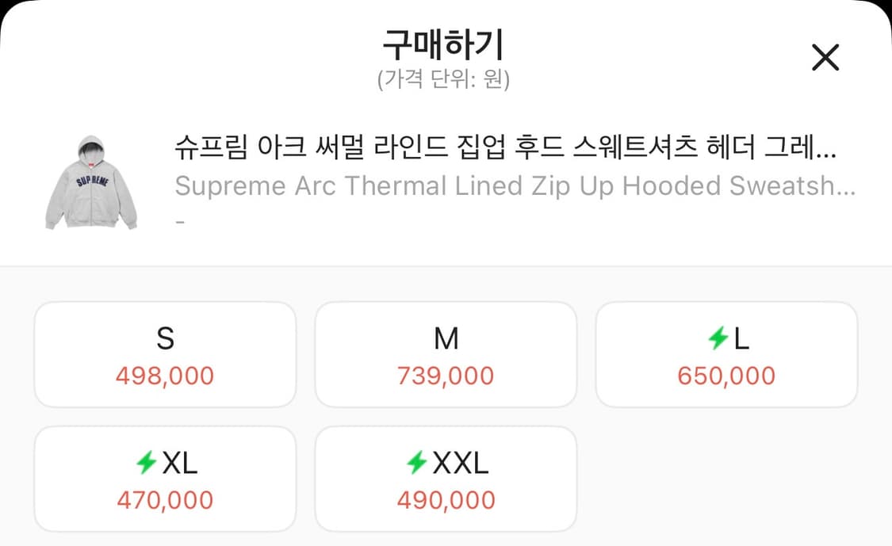Tap the dash below the product name
Screen dimensions: 892x546
[180, 221]
